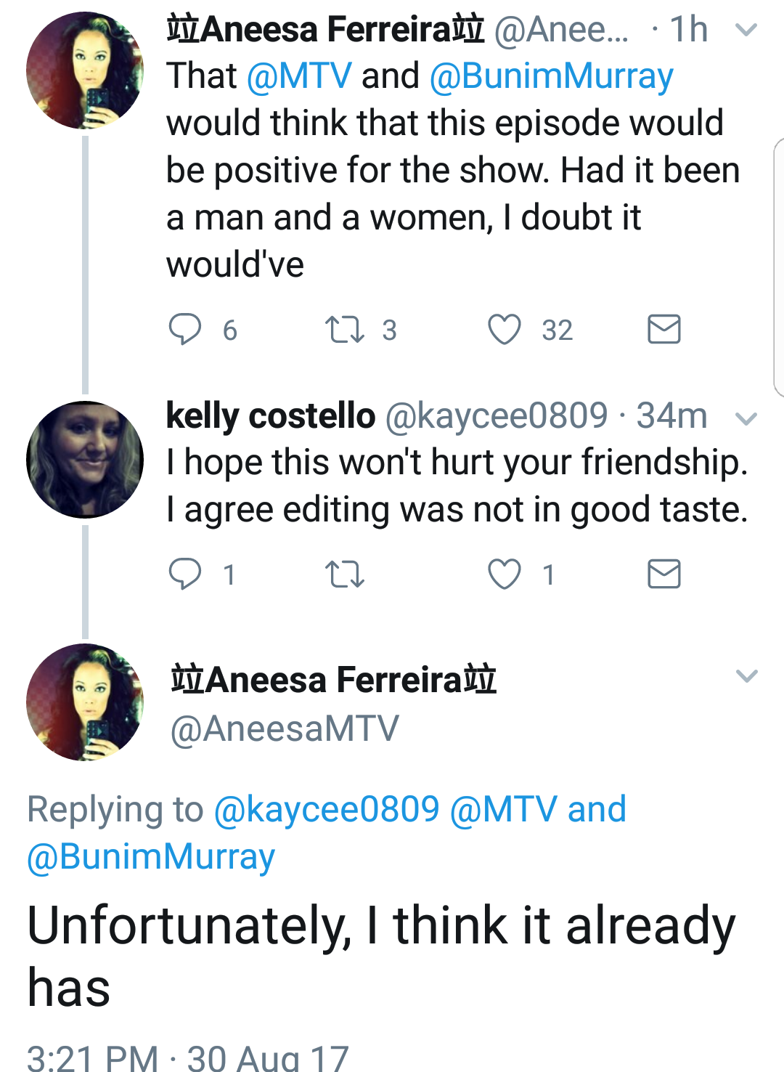Open options chevron on Aneesa's 1h tweet
The image size is (784, 1072).
[746, 30]
